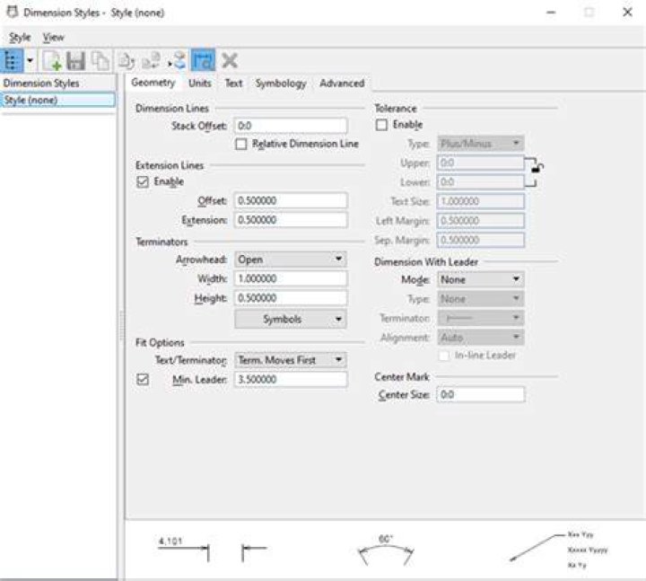The height and width of the screenshot is (581, 646).
Task: Click the reset style toolbar icon
Action: 127,61
